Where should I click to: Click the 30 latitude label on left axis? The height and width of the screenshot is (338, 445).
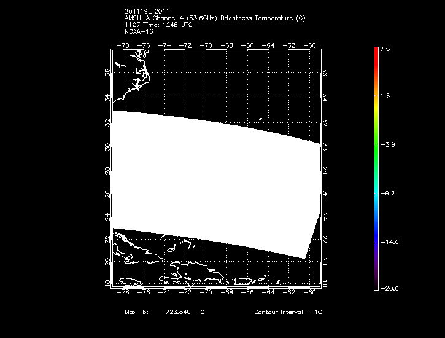(107, 147)
